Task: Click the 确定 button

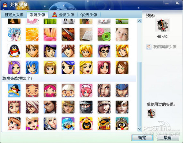Action: click(142, 138)
